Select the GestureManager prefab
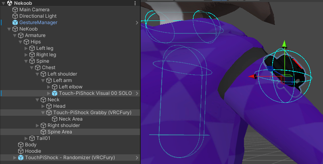 pyautogui.click(x=38, y=23)
